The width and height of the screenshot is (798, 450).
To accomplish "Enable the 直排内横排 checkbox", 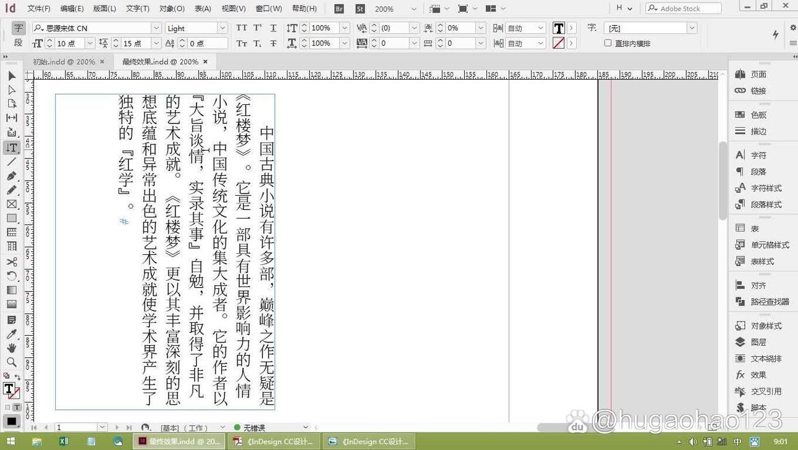I will 608,43.
